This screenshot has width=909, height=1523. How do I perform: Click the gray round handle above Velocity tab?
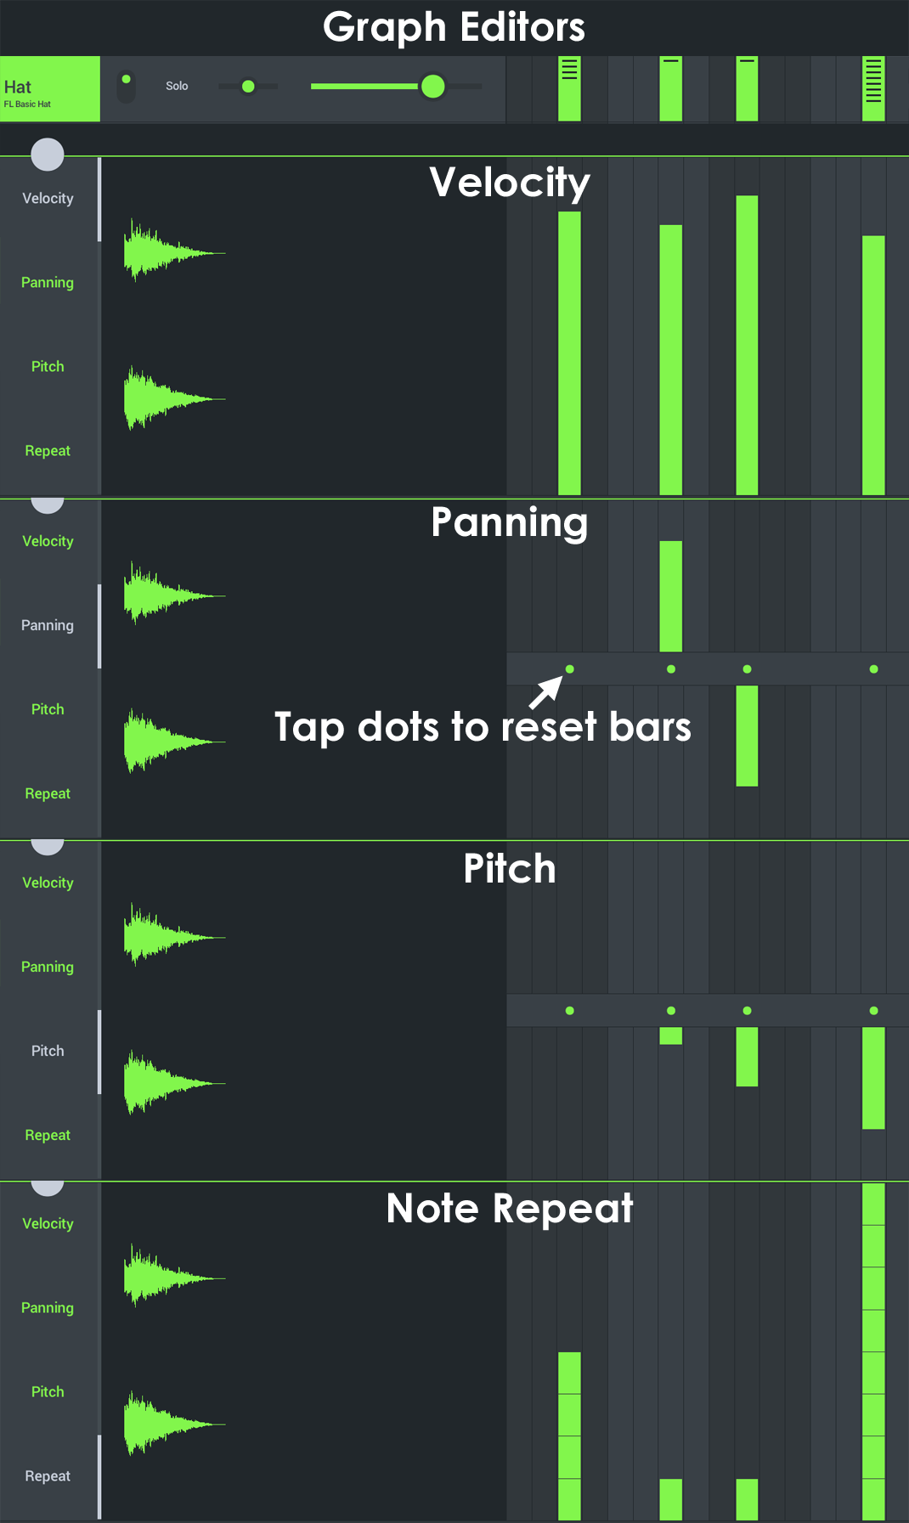coord(48,154)
